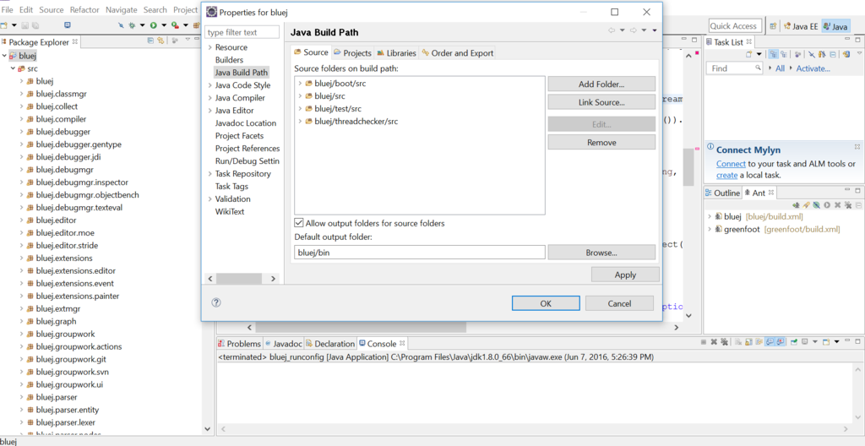This screenshot has width=865, height=446.
Task: Click the forward arrow in Java Build Path header
Action: click(634, 30)
